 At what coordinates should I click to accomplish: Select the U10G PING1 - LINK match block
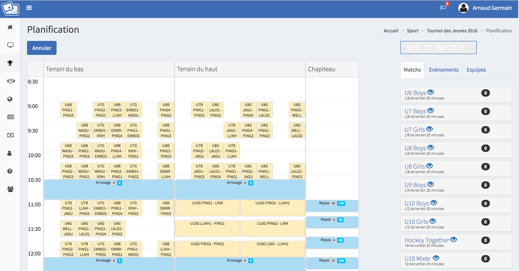point(207,208)
